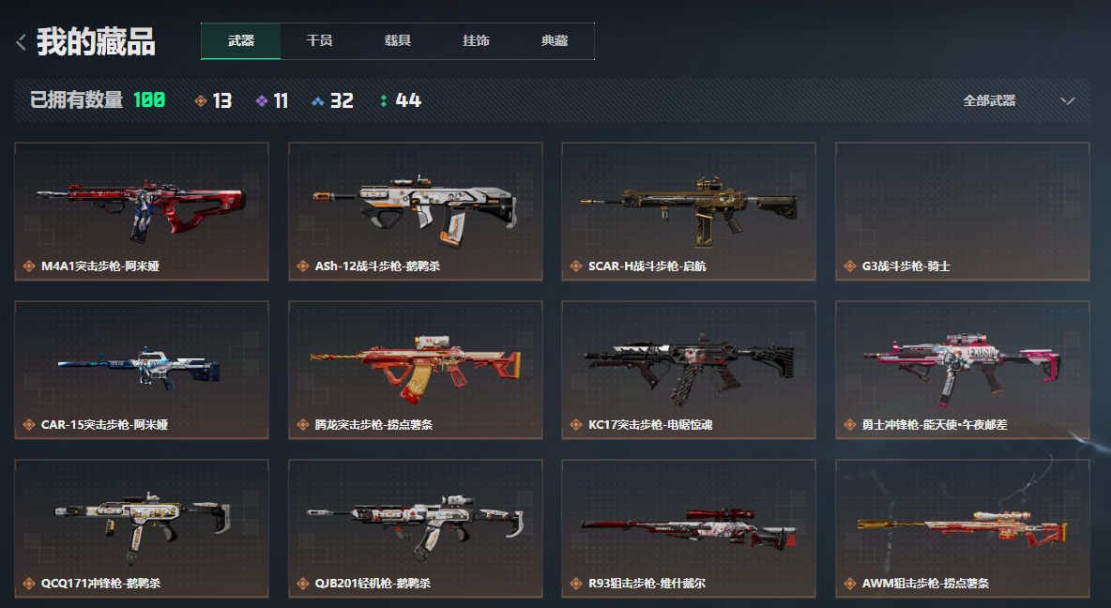Click the orange rarity diamond icon showing 13

point(201,100)
